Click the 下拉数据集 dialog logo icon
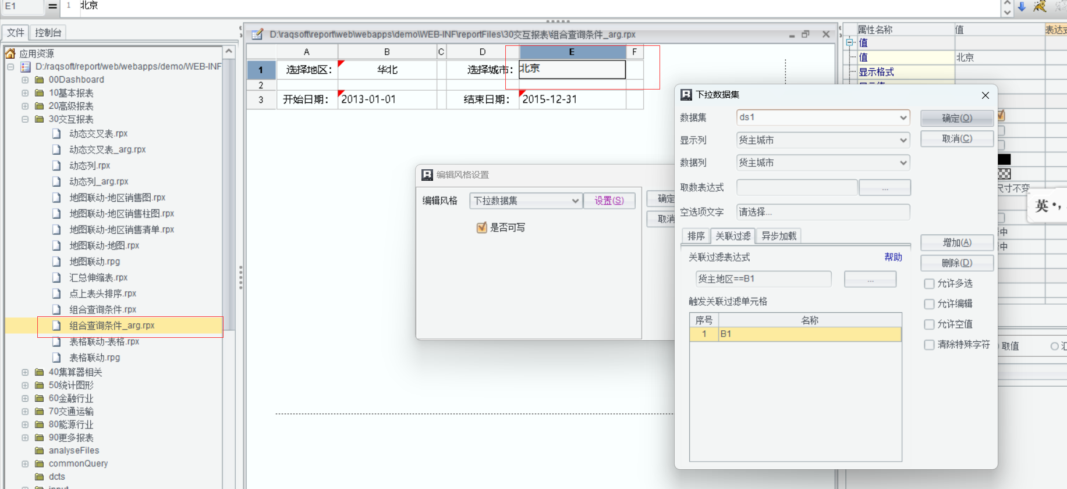 tap(687, 95)
